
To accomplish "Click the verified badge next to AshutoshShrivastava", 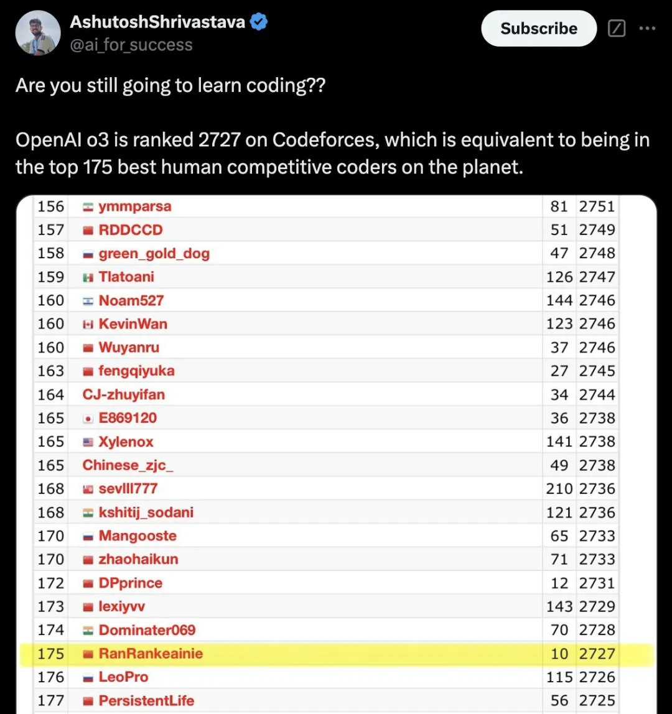I will (258, 21).
